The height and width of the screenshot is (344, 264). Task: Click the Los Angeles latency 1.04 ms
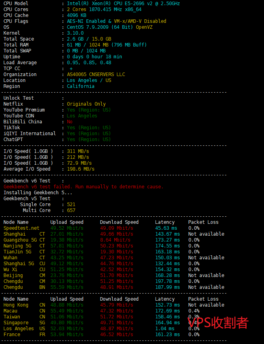pos(164,329)
